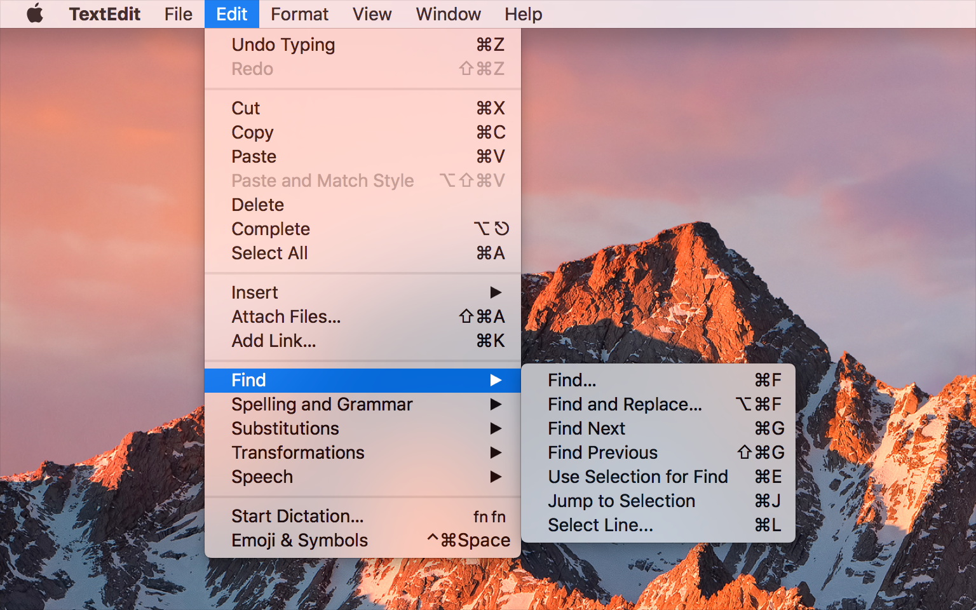Choose Attach Files… option

(286, 316)
